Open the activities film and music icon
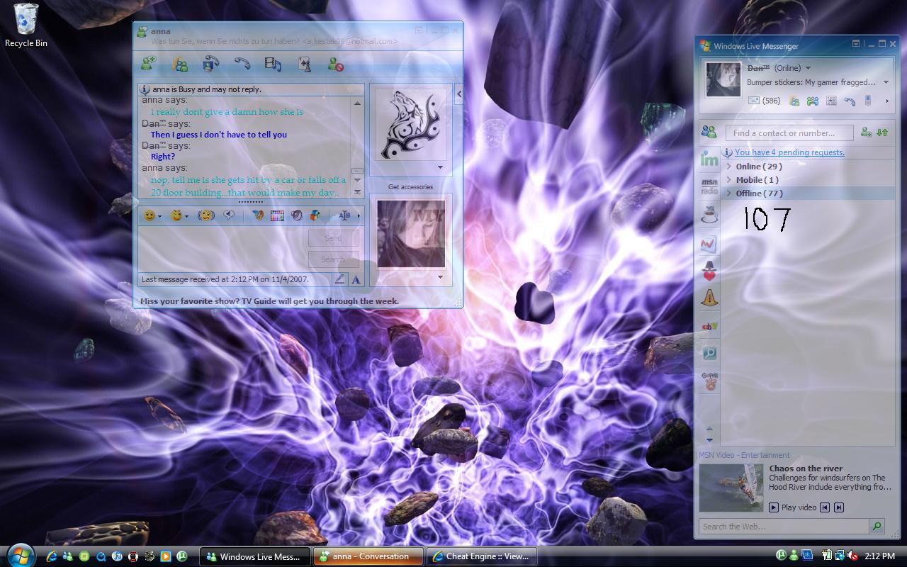The height and width of the screenshot is (567, 907). point(273,64)
